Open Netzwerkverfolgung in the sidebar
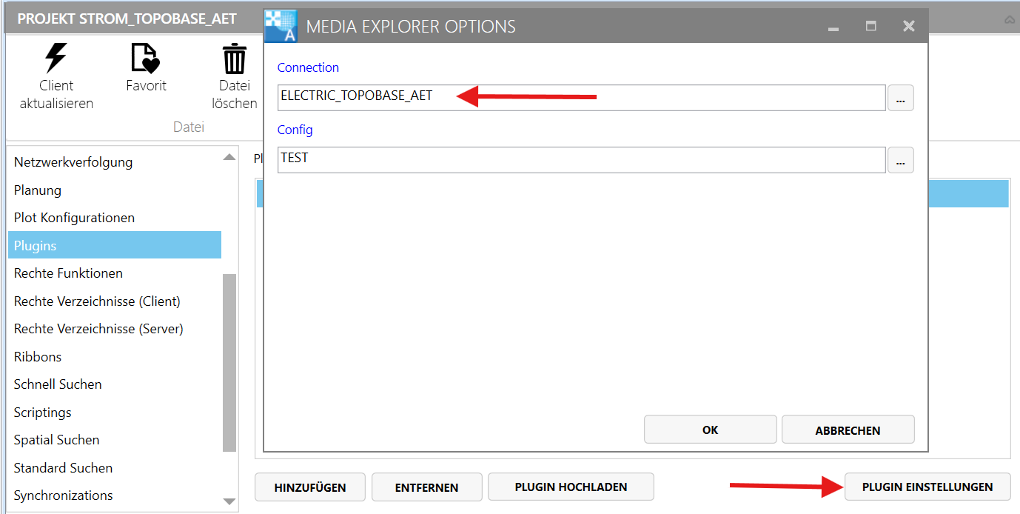 73,162
